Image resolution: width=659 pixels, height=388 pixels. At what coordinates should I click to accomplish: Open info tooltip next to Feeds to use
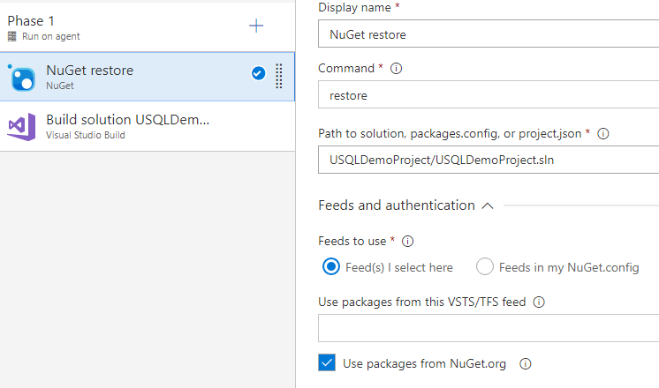coord(407,242)
